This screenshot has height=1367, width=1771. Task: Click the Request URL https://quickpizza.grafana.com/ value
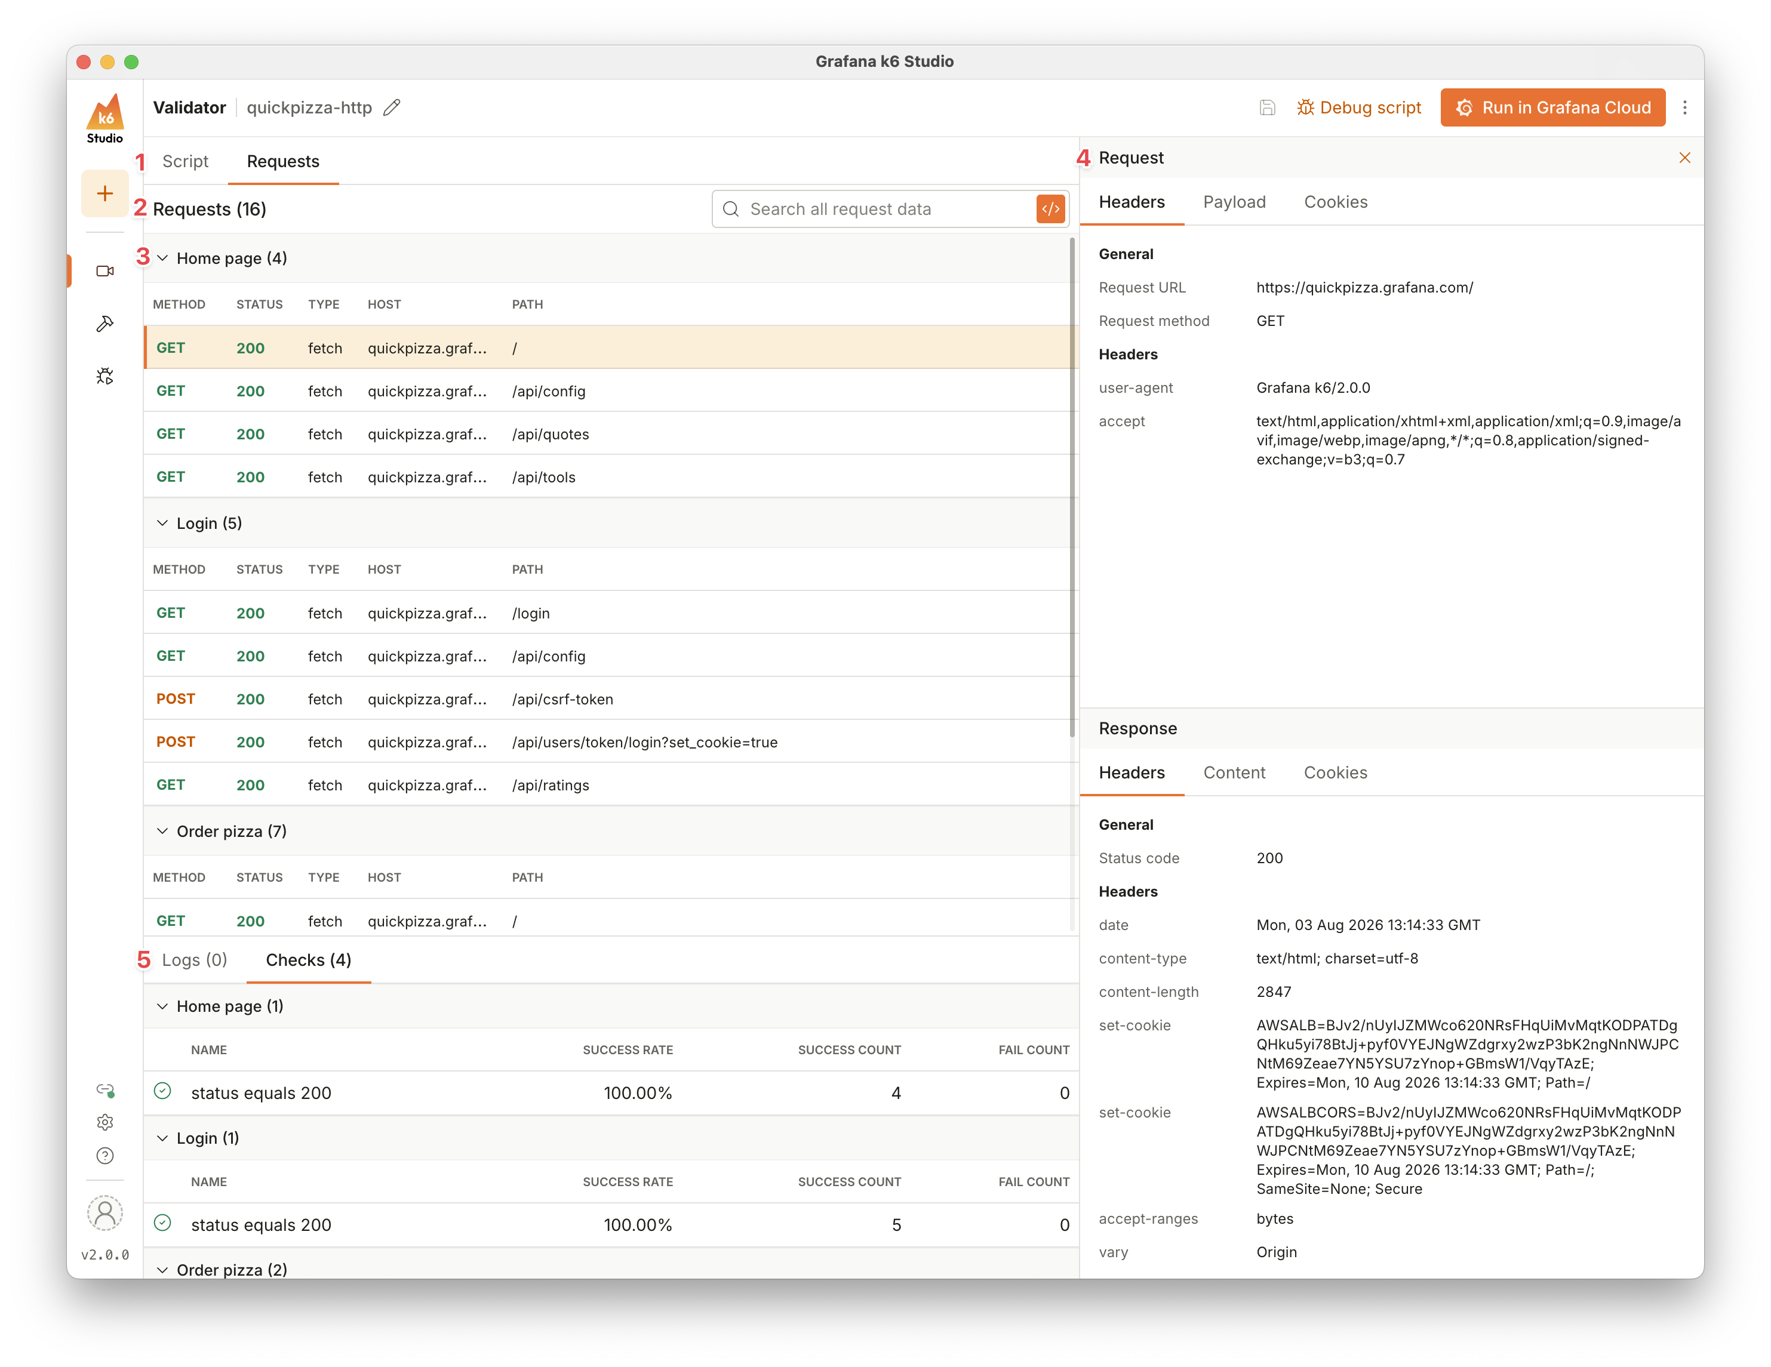[1365, 288]
